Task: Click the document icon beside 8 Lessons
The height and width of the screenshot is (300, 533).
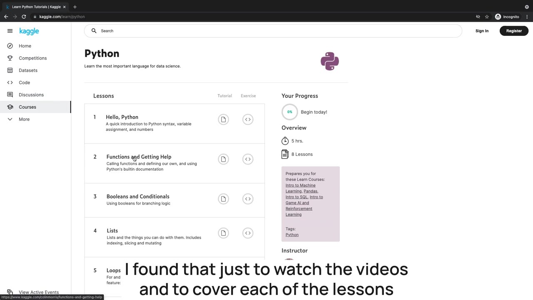Action: pos(285,154)
